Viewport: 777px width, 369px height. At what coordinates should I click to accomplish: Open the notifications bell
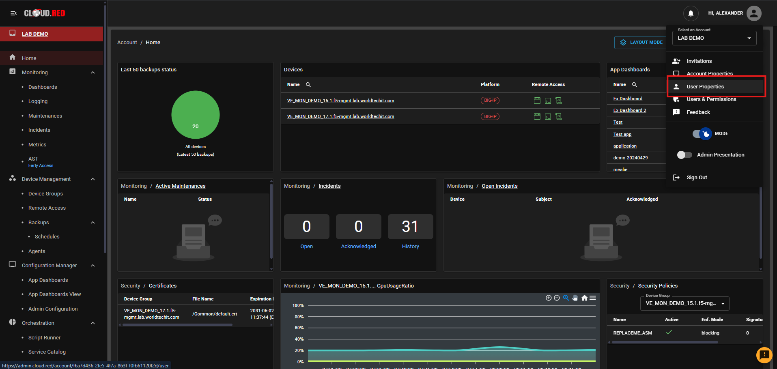pyautogui.click(x=691, y=13)
